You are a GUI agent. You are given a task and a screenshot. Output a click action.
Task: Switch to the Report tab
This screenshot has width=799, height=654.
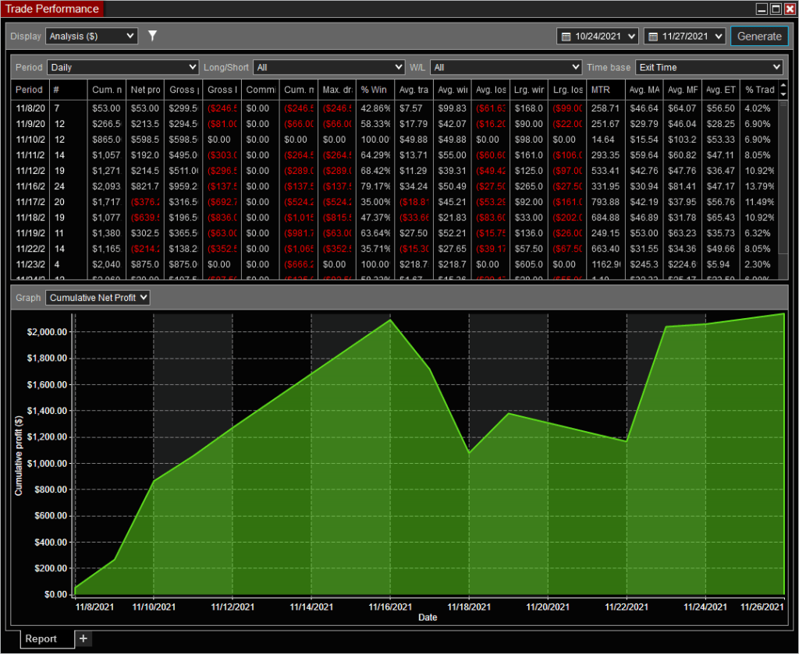coord(41,638)
